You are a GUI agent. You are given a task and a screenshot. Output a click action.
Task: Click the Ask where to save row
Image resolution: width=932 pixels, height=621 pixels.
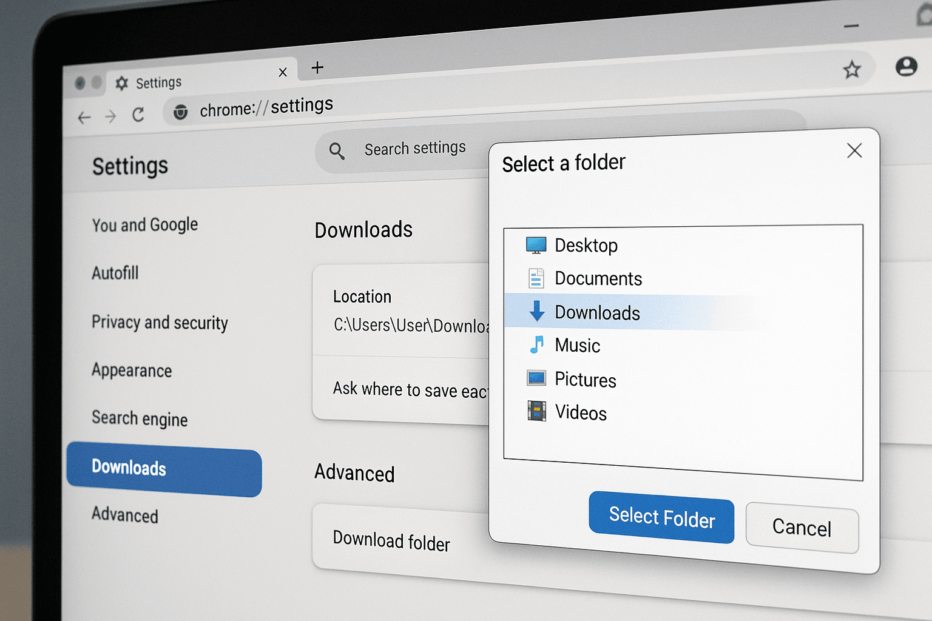pos(401,389)
